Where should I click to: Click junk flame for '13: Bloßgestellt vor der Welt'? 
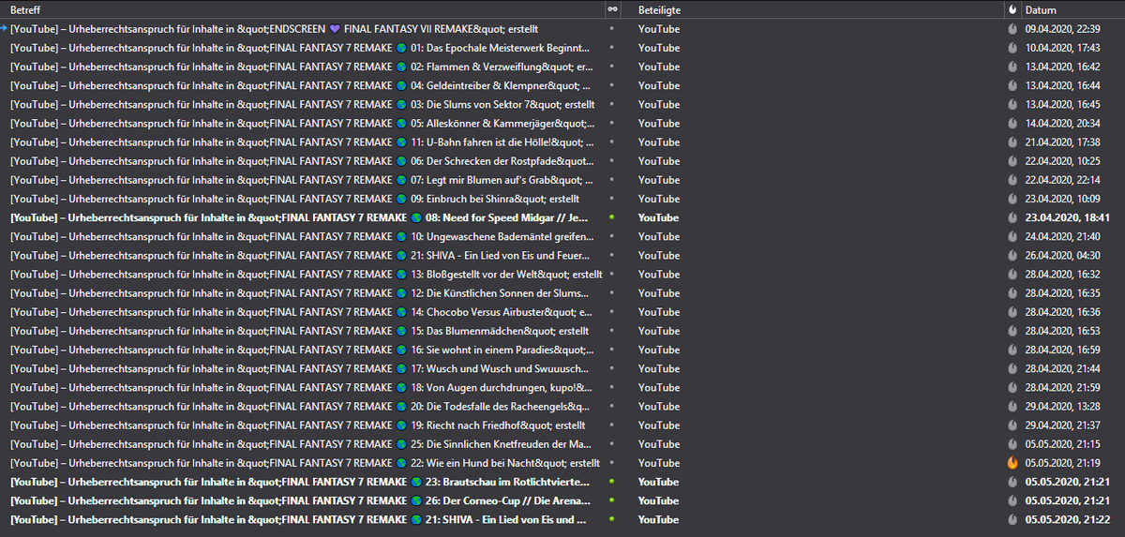pyautogui.click(x=1012, y=275)
